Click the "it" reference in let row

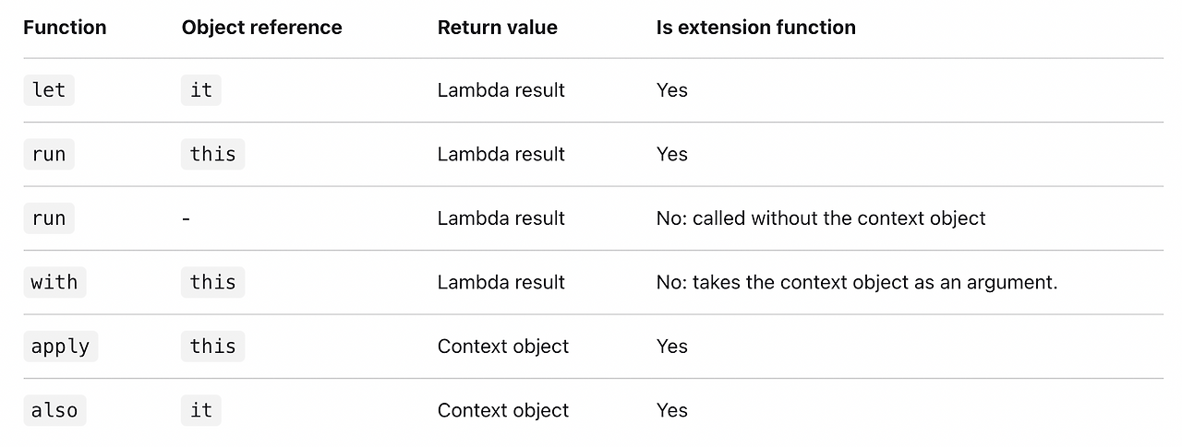[x=201, y=90]
